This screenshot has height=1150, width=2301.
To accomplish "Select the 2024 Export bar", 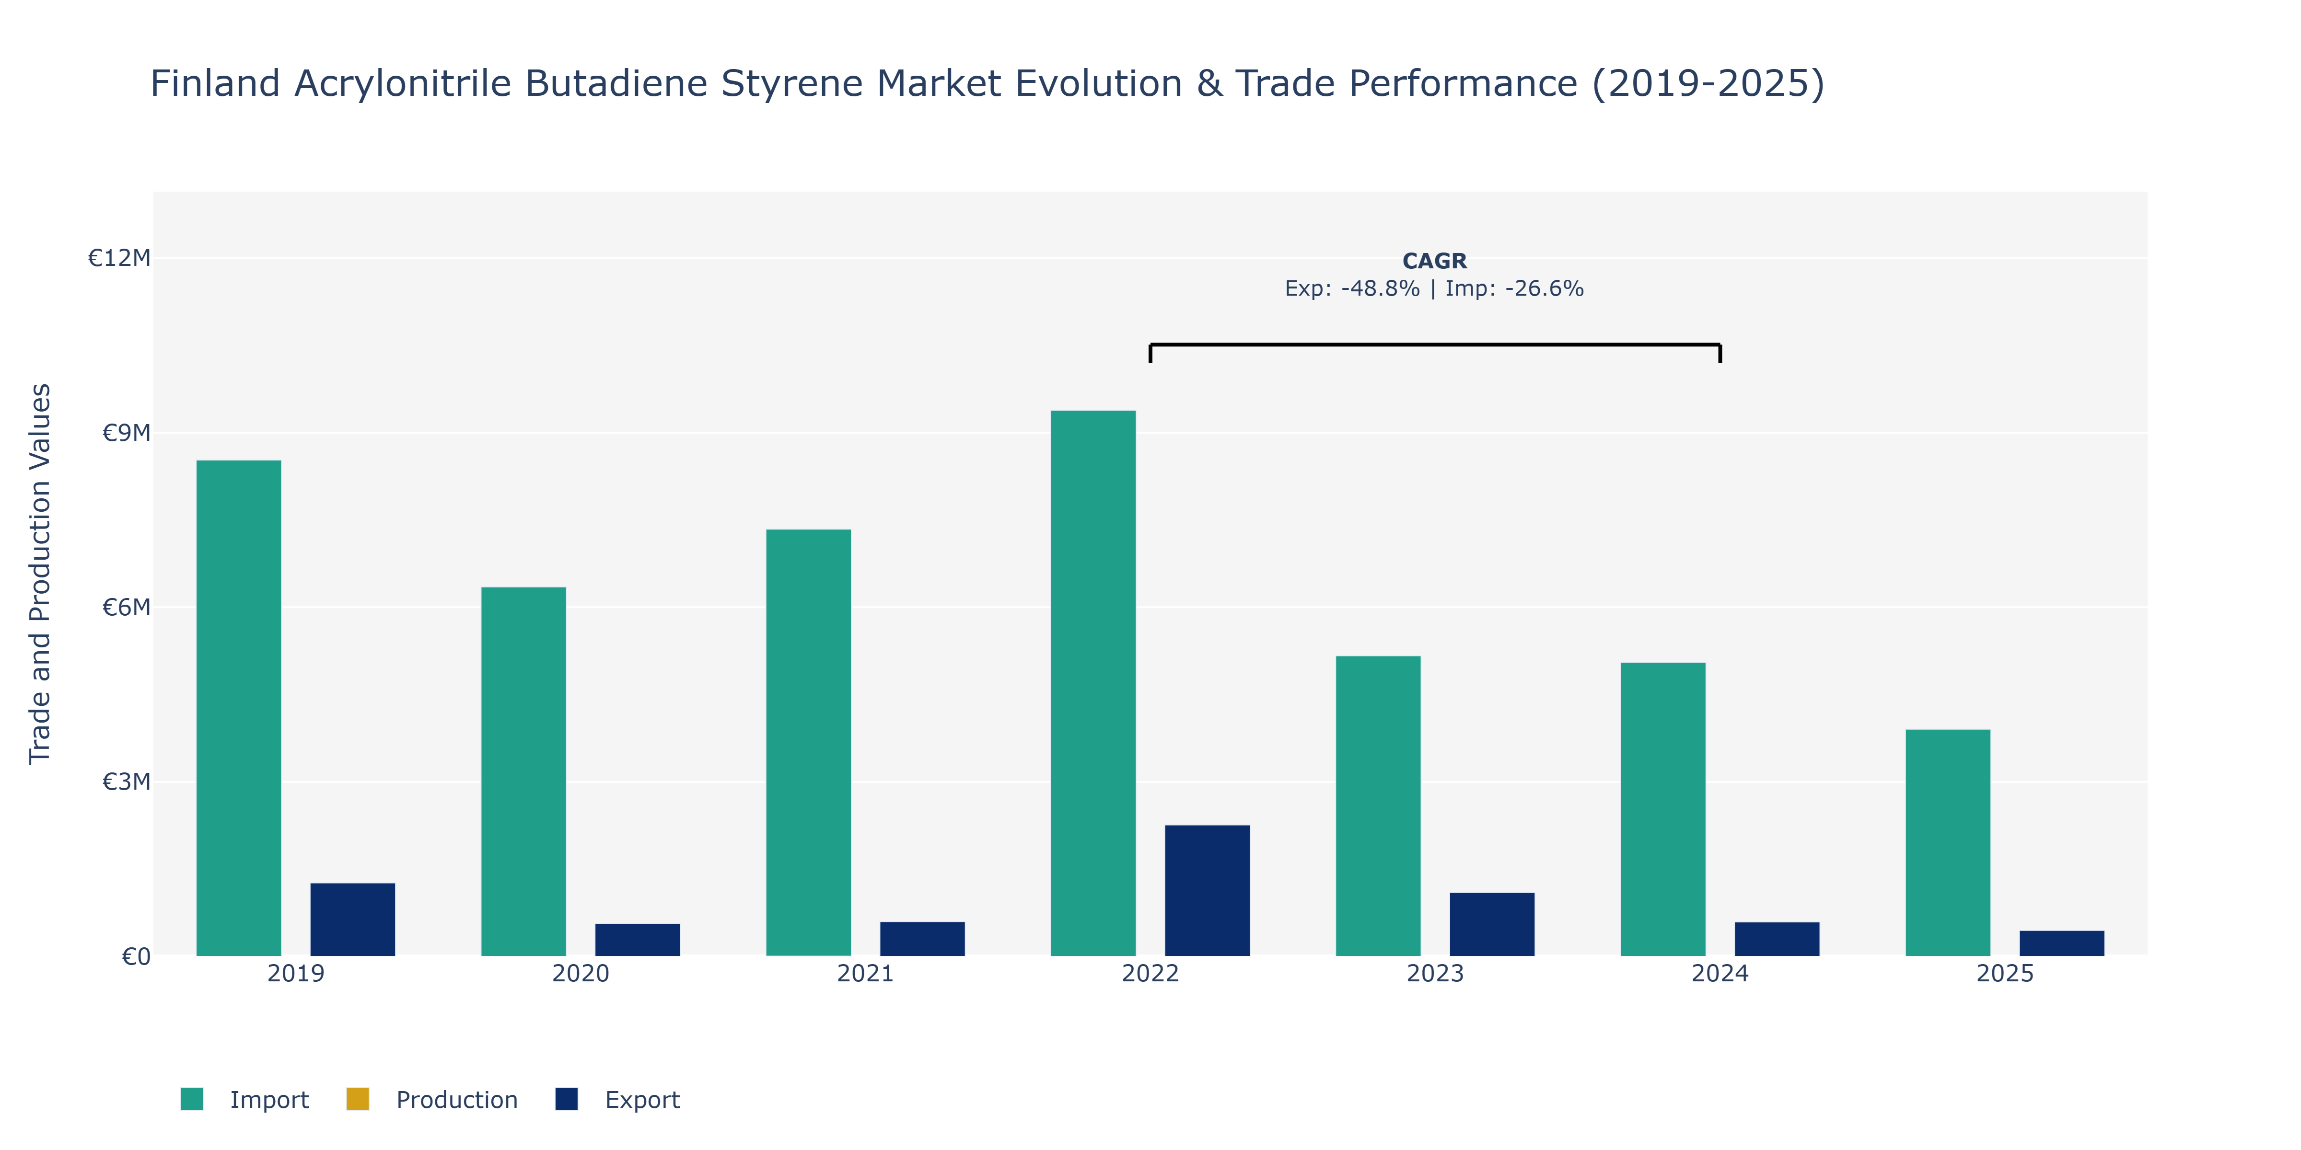I will pos(1778,939).
